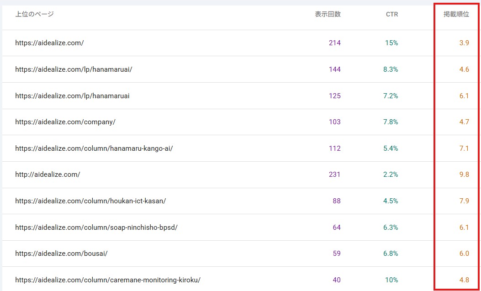Open the column/soap-ninchisho-bpsd/ page row

point(240,227)
